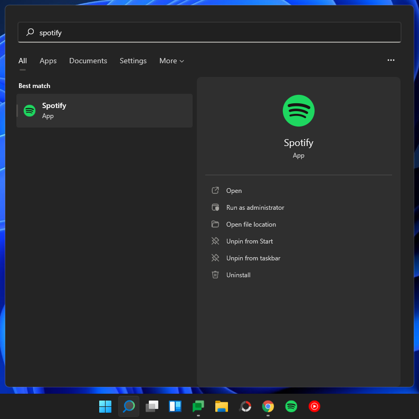This screenshot has height=419, width=419.
Task: Open Spotify from the taskbar icon
Action: [x=291, y=406]
